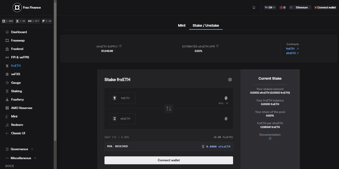Expand the Governance menu
Screen dimensions: 339x169
20,149
